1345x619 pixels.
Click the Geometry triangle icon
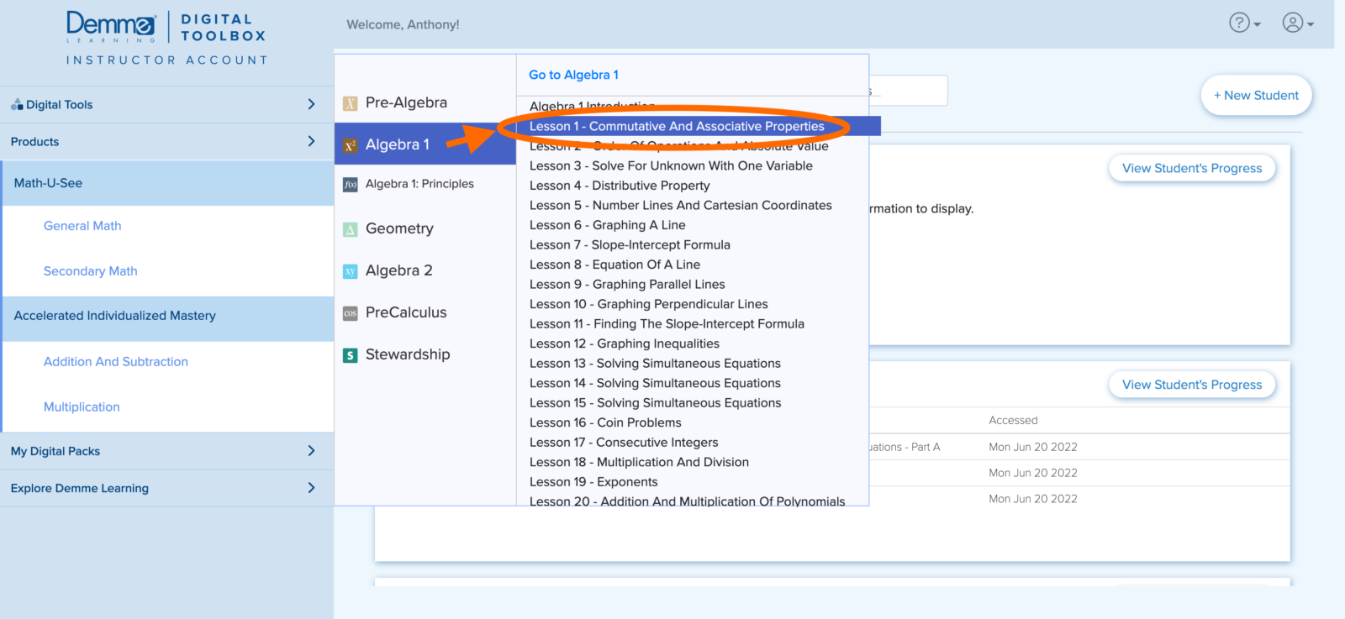(x=350, y=229)
